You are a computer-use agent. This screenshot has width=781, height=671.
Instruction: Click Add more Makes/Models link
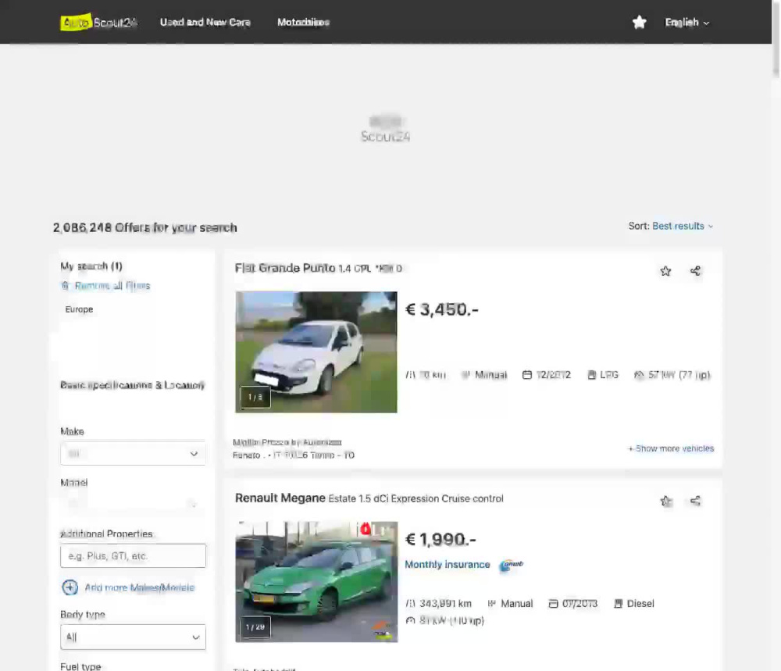coord(140,587)
